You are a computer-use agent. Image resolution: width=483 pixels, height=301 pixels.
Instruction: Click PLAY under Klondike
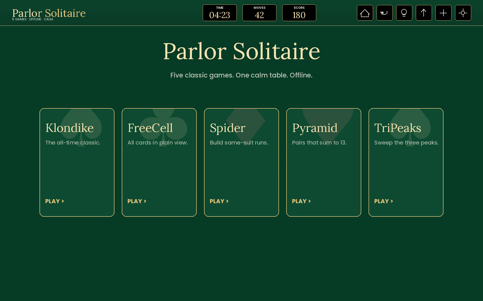55,201
